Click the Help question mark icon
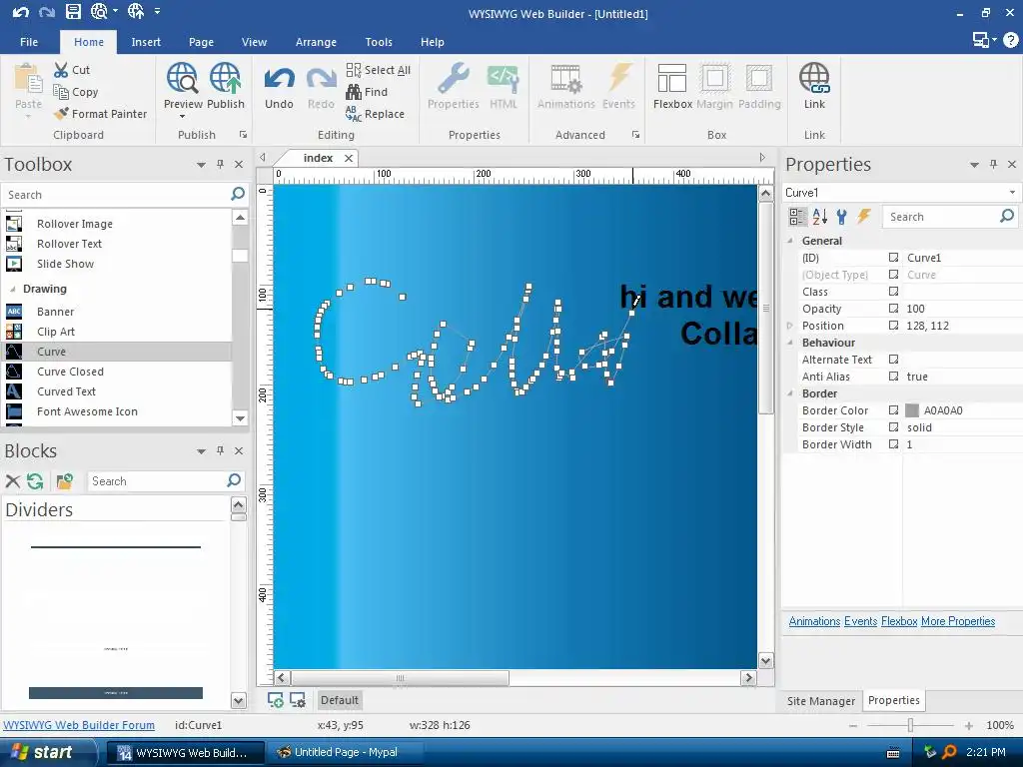Screen dimensions: 1023x767 [1011, 40]
